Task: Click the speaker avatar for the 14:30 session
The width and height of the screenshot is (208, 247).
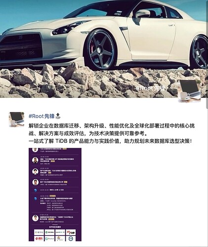Action: pos(35,161)
